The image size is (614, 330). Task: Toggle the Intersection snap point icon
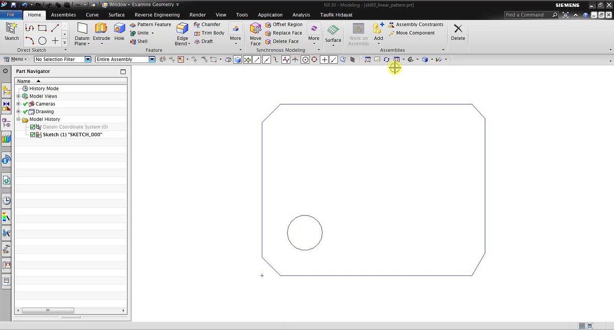tap(295, 60)
